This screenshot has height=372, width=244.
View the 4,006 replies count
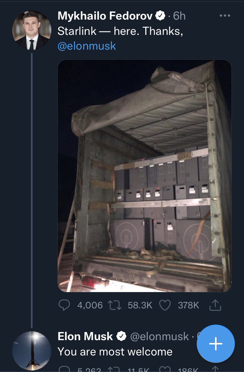(x=90, y=305)
